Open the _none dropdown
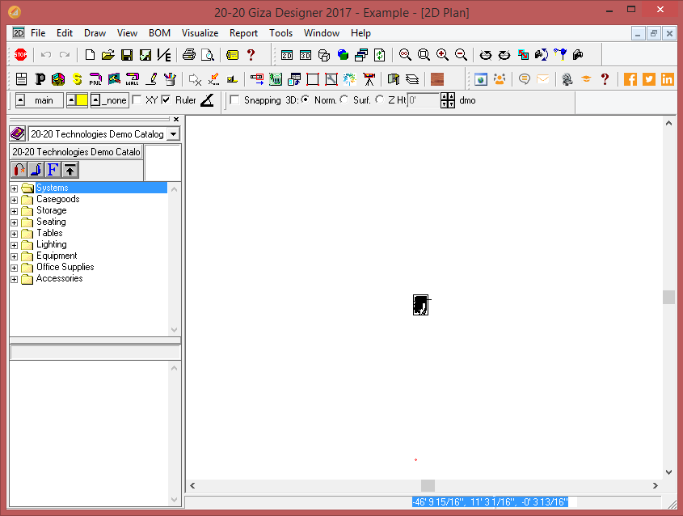 tap(110, 100)
